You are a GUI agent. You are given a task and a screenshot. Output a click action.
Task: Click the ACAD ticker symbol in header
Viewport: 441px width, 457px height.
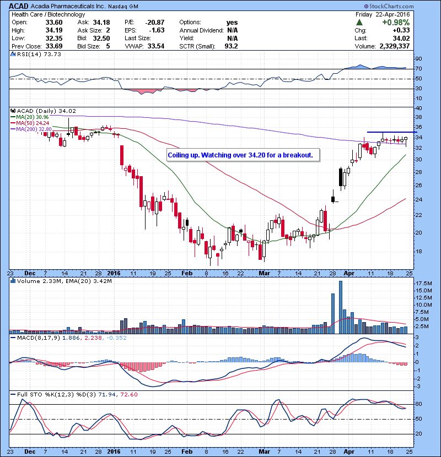point(19,6)
